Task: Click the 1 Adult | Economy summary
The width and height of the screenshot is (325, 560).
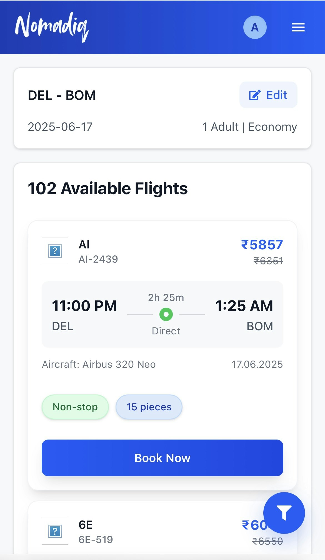Action: click(250, 127)
